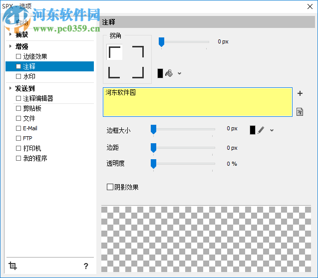Close the SPX options window
This screenshot has height=278, width=318.
pos(310,6)
